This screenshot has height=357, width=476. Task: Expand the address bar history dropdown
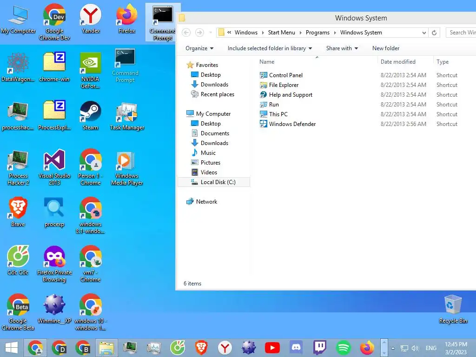(x=424, y=33)
